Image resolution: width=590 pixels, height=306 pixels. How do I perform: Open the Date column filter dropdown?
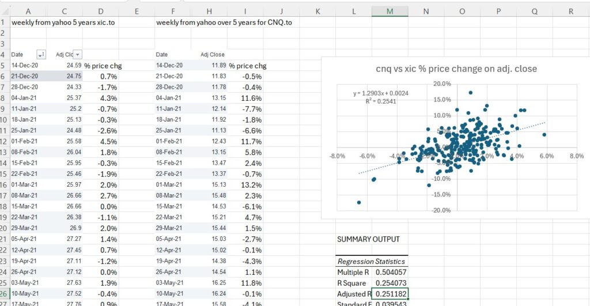tap(41, 54)
